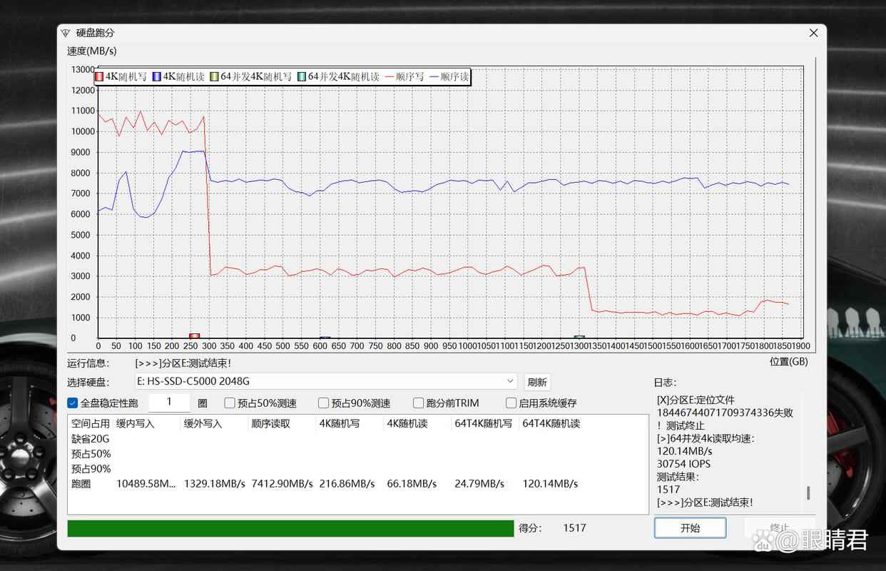The height and width of the screenshot is (571, 886).
Task: Select the 64并发4K随机读 legend icon
Action: click(x=302, y=76)
